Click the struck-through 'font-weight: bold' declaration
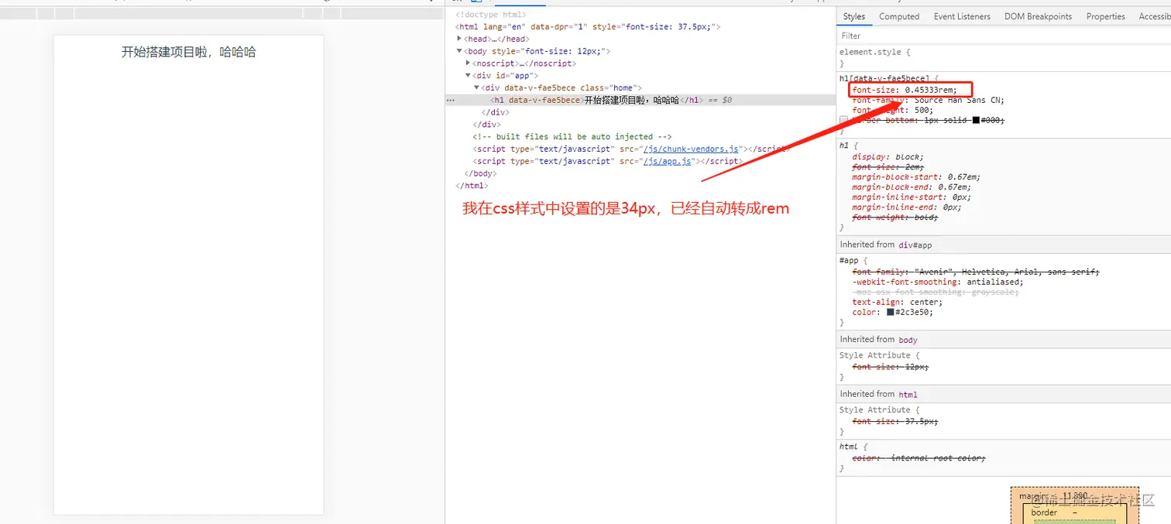 (x=895, y=217)
